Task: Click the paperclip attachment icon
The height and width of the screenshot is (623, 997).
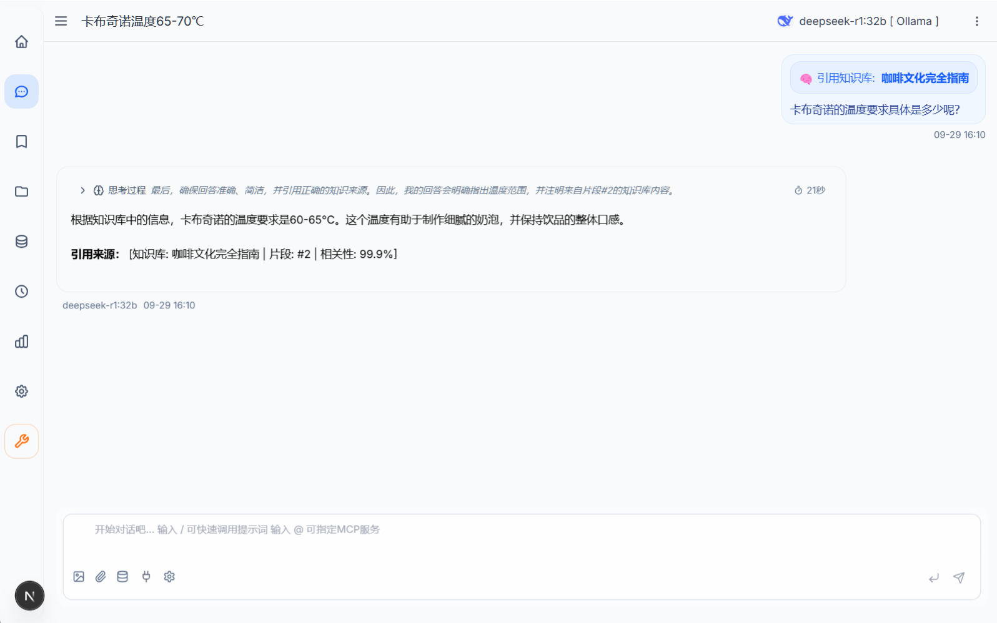Action: (101, 577)
